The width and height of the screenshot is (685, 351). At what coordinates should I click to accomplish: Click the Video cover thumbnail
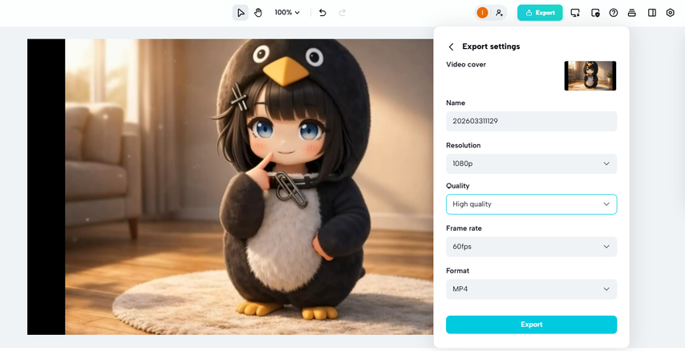[590, 76]
